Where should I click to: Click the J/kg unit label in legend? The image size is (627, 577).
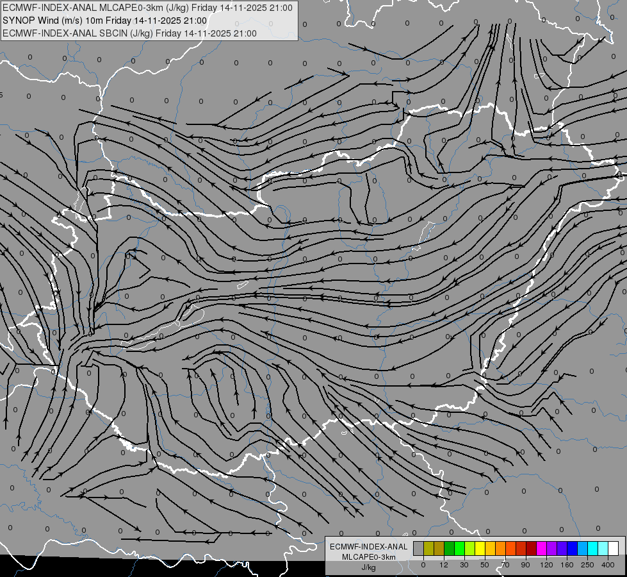pyautogui.click(x=368, y=568)
